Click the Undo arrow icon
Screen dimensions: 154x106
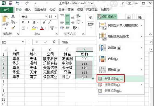18,3
